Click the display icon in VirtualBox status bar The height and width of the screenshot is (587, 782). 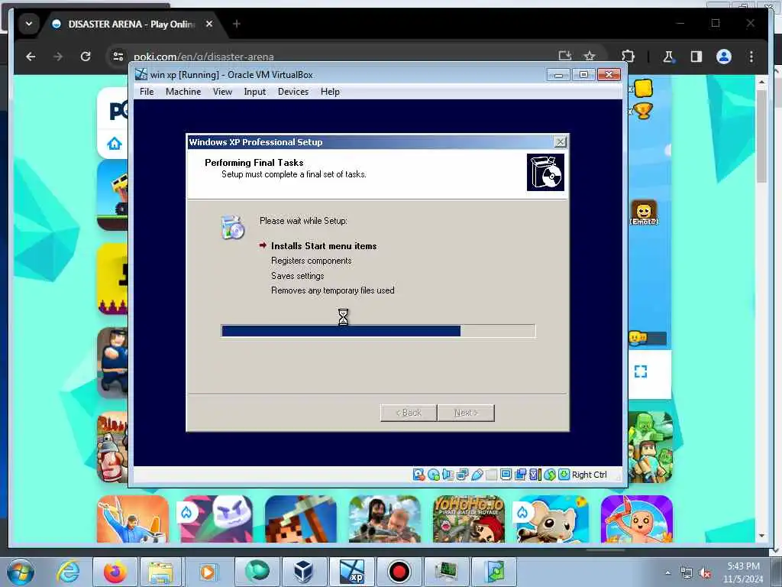coord(506,475)
